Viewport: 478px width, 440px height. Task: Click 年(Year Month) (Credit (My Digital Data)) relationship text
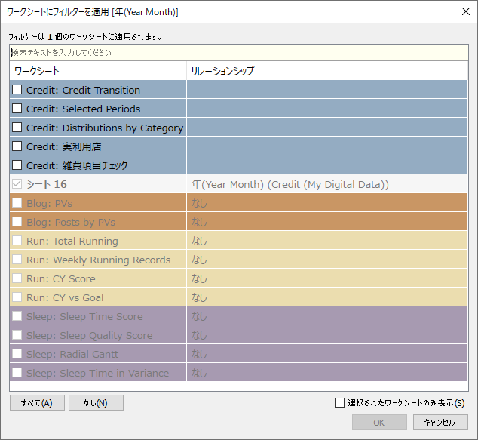pos(290,185)
